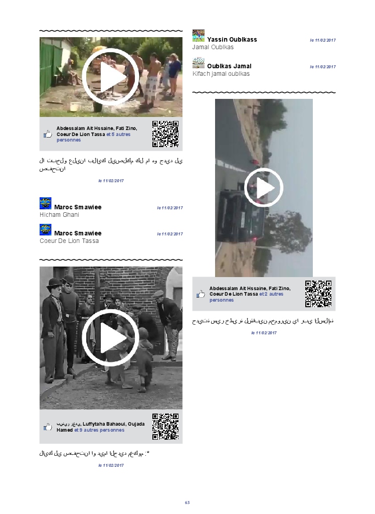The width and height of the screenshot is (375, 514).
Task: Play the black-and-white Chaplin video
Action: coord(111,337)
